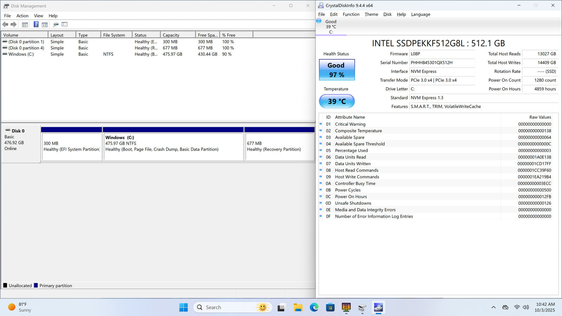This screenshot has width=562, height=316.
Task: Expand the hidden system tray icons chevron
Action: [x=494, y=307]
